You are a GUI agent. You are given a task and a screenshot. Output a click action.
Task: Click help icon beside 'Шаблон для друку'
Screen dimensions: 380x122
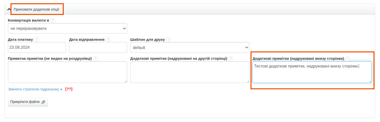[x=168, y=40]
